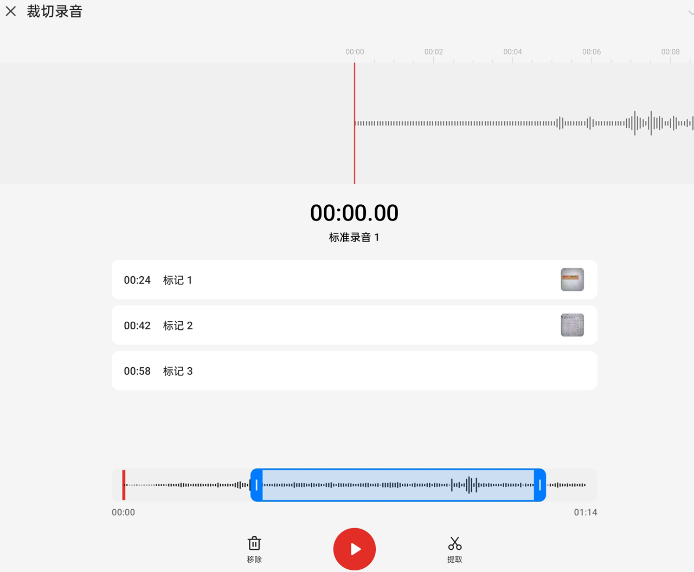Click the 00:00 ruler label above the waveform
The height and width of the screenshot is (572, 694).
coord(354,51)
